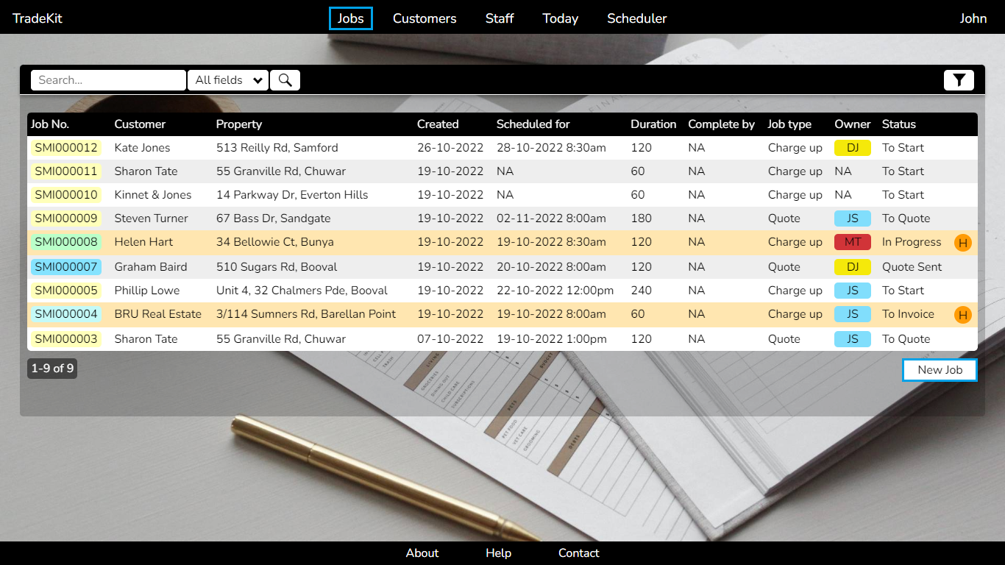1005x565 pixels.
Task: Switch to the Scheduler tab
Action: [637, 18]
